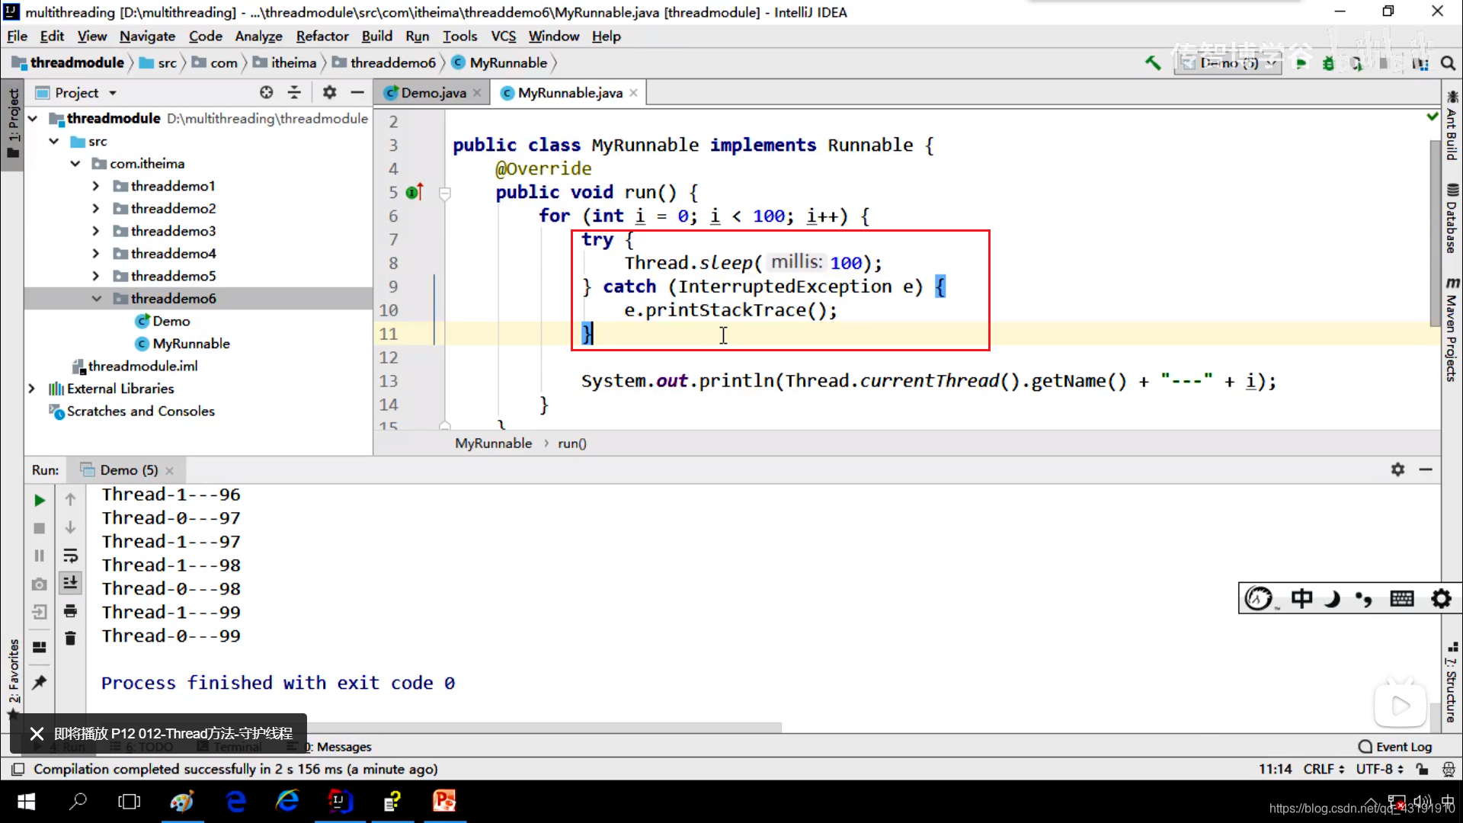Click the Build project hammer icon

[x=1153, y=63]
